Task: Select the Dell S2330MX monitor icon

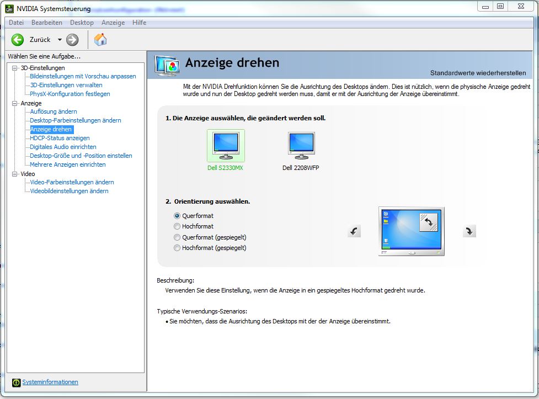Action: click(226, 146)
